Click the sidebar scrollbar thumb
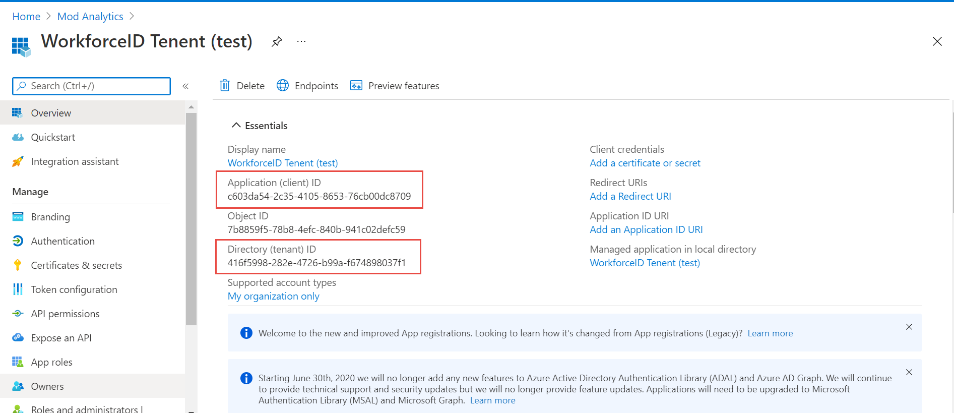The height and width of the screenshot is (413, 954). tap(191, 218)
